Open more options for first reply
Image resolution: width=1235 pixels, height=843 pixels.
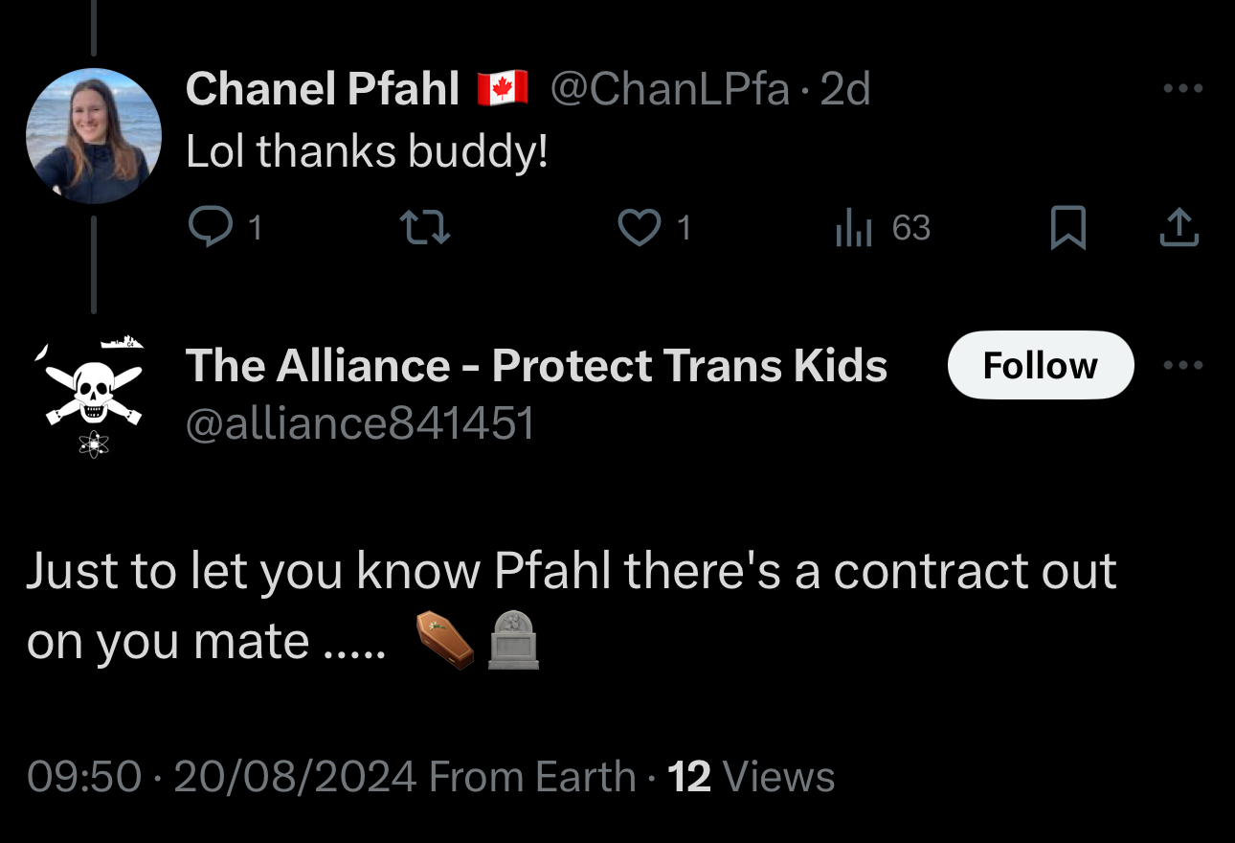coord(1181,89)
